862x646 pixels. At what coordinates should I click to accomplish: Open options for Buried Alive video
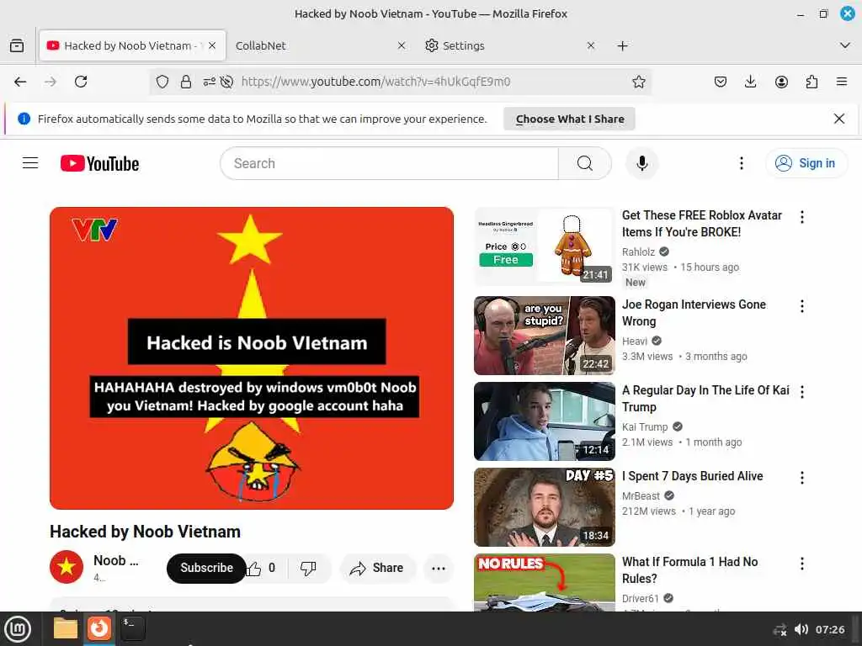click(x=802, y=478)
